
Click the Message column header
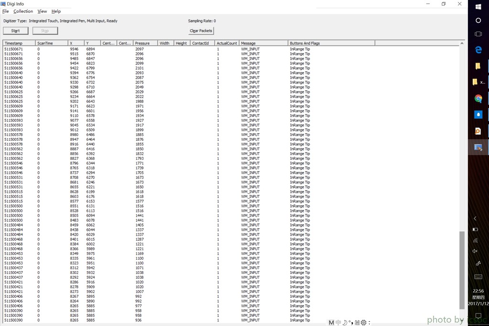click(x=264, y=43)
